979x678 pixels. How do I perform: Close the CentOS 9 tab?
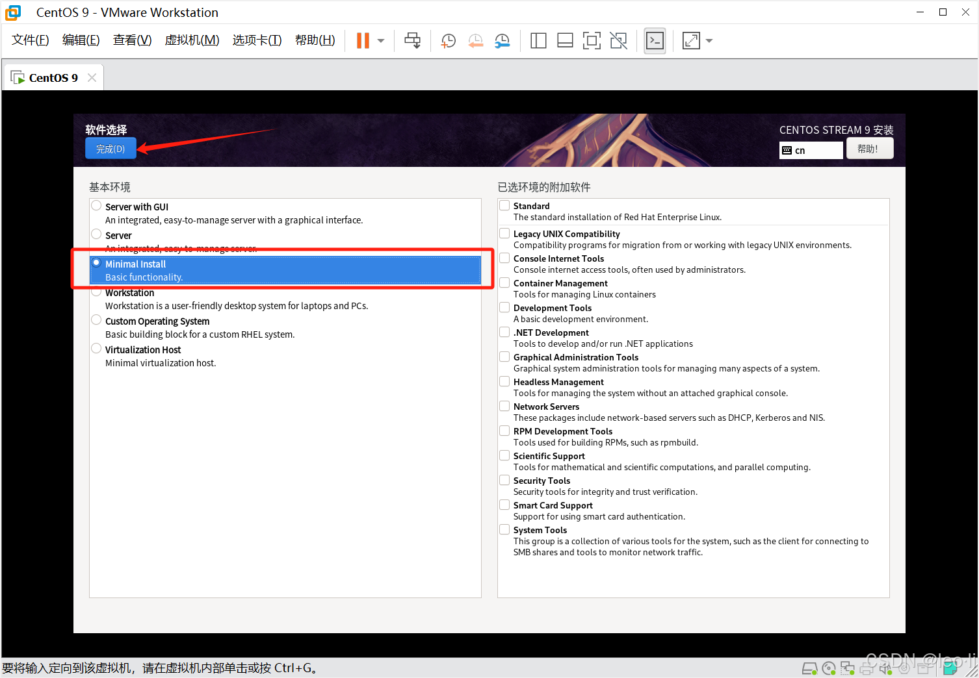[92, 78]
